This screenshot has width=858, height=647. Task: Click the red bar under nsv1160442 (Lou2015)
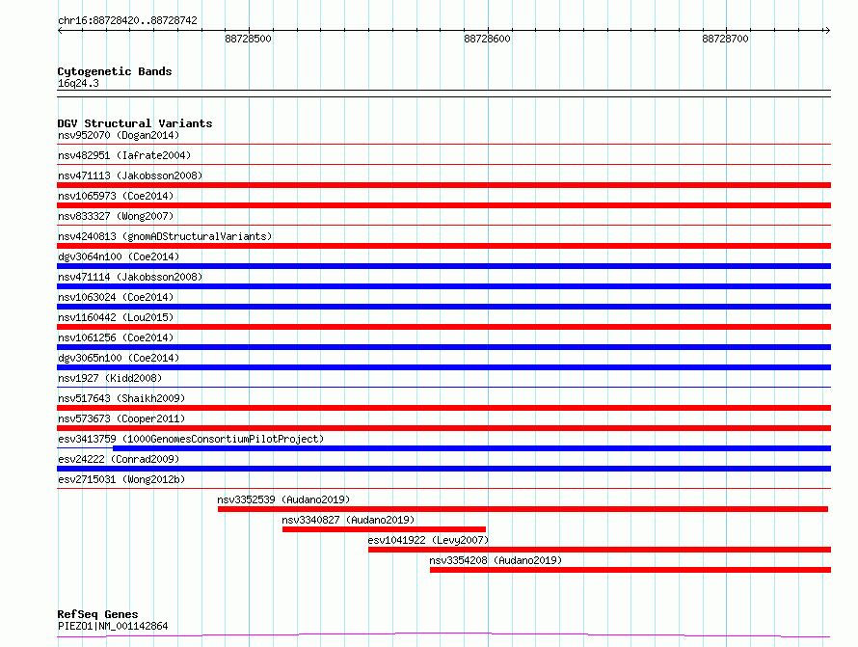click(443, 327)
